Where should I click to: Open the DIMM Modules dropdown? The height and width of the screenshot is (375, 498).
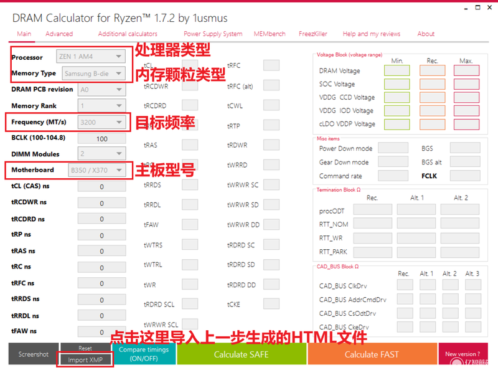(x=101, y=154)
